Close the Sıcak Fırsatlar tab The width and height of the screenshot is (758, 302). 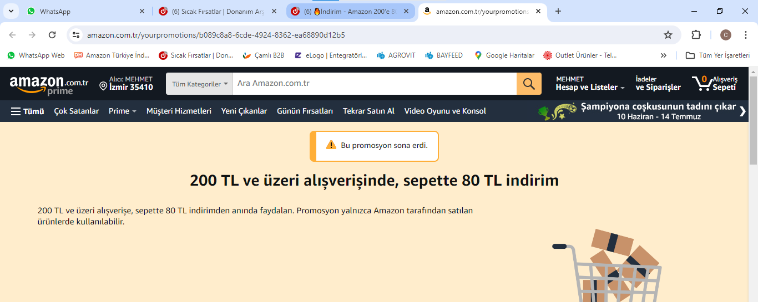click(274, 11)
